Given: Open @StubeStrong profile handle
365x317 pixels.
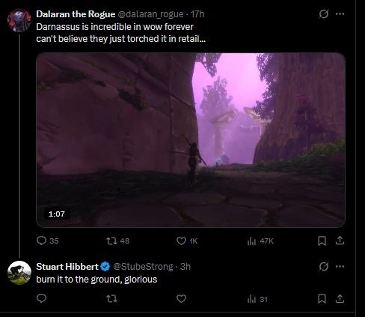Looking at the screenshot, I should click(143, 267).
